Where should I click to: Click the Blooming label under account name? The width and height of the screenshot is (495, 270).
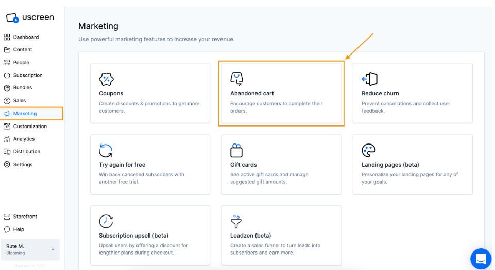(x=15, y=253)
